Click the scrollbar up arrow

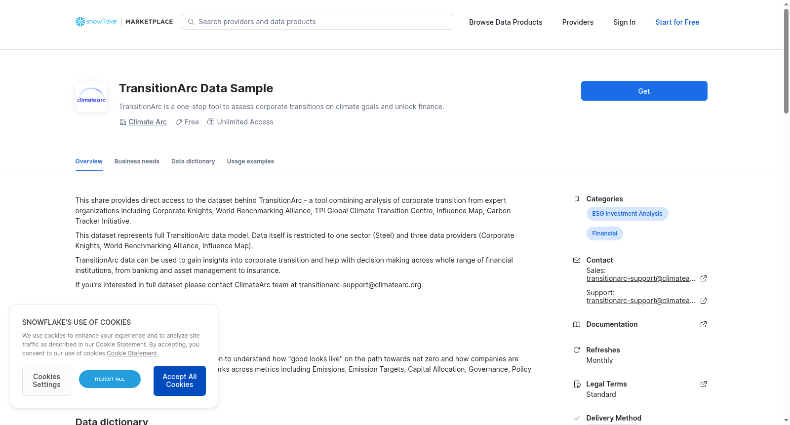click(786, 4)
